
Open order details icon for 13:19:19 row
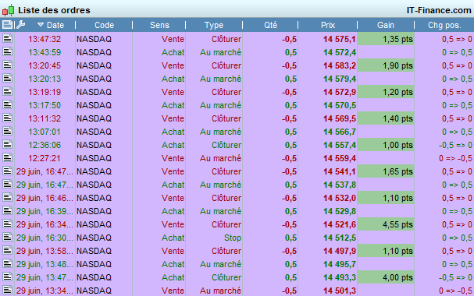click(7, 92)
